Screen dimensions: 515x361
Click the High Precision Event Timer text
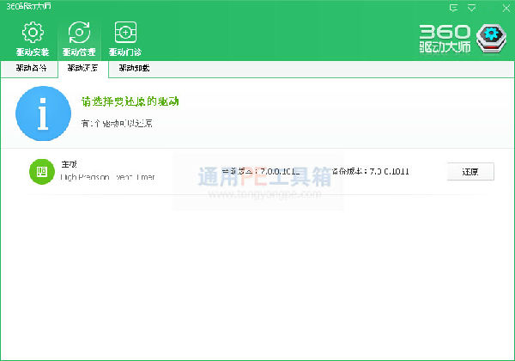click(107, 177)
